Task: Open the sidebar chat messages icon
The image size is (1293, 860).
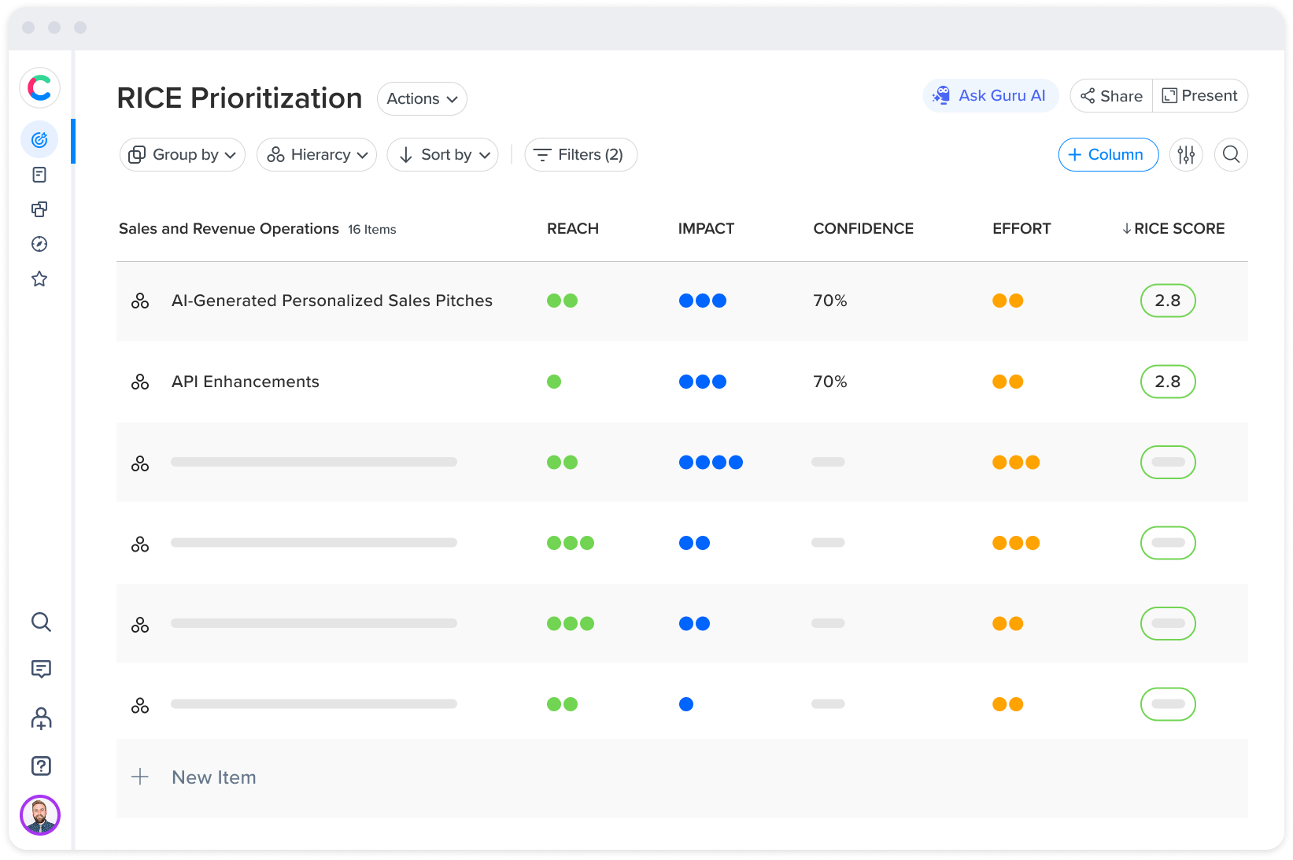Action: click(x=41, y=670)
